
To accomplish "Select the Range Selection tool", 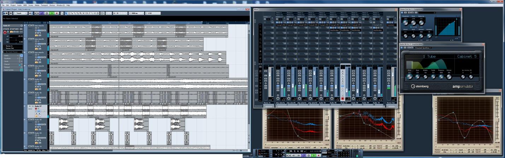I will pyautogui.click(x=69, y=13).
